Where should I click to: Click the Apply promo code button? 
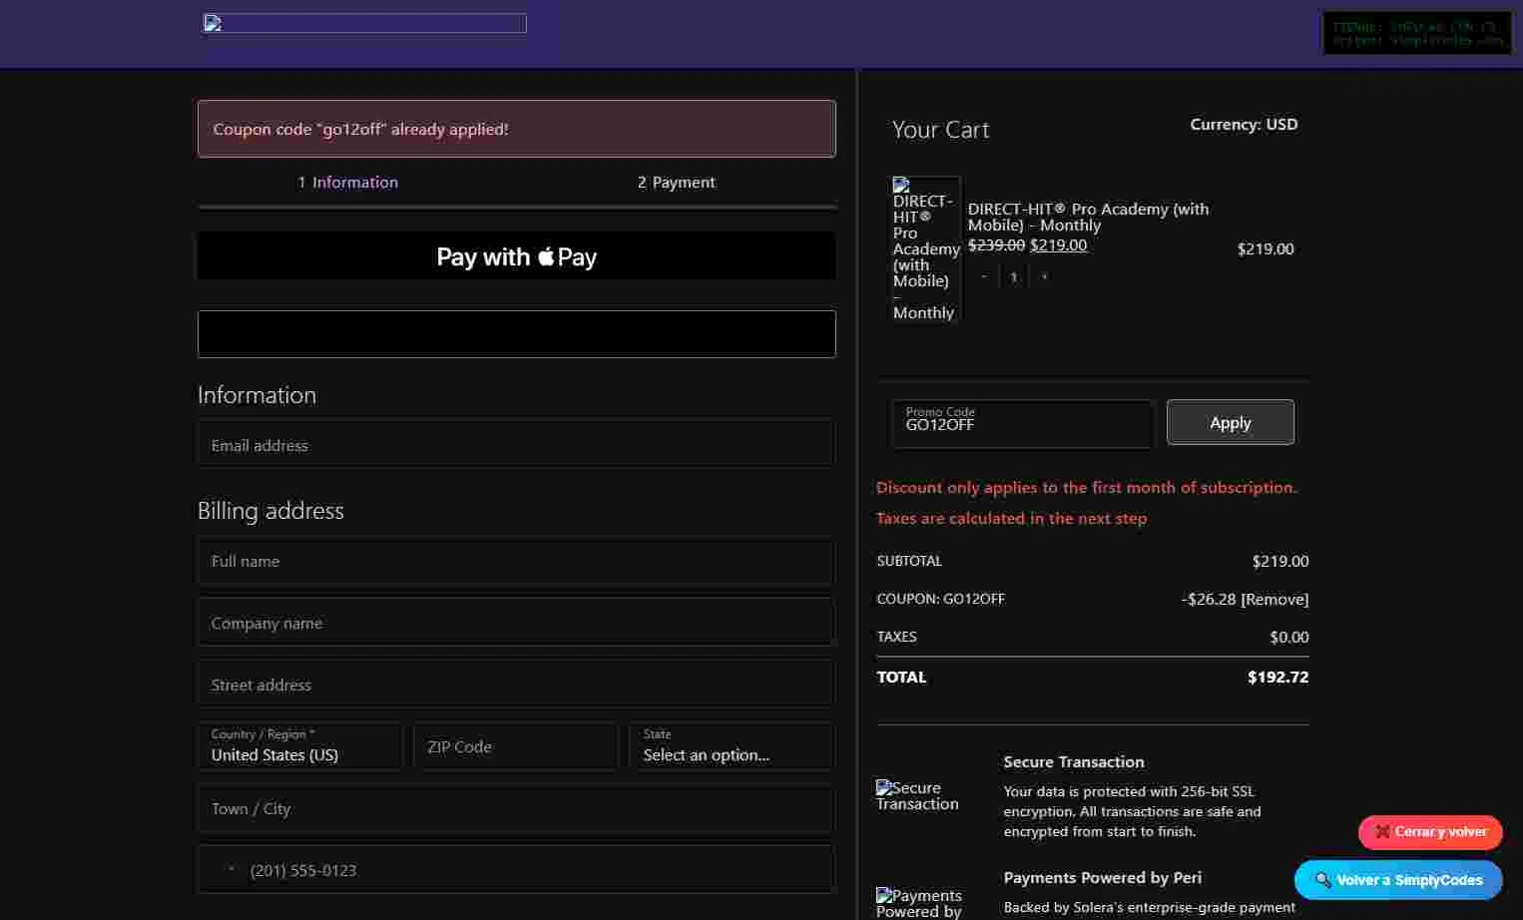[x=1230, y=422]
